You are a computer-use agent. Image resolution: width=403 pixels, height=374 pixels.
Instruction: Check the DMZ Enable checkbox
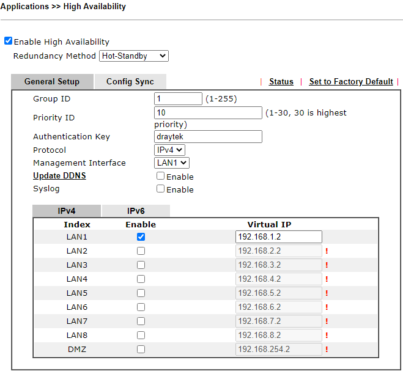[141, 350]
